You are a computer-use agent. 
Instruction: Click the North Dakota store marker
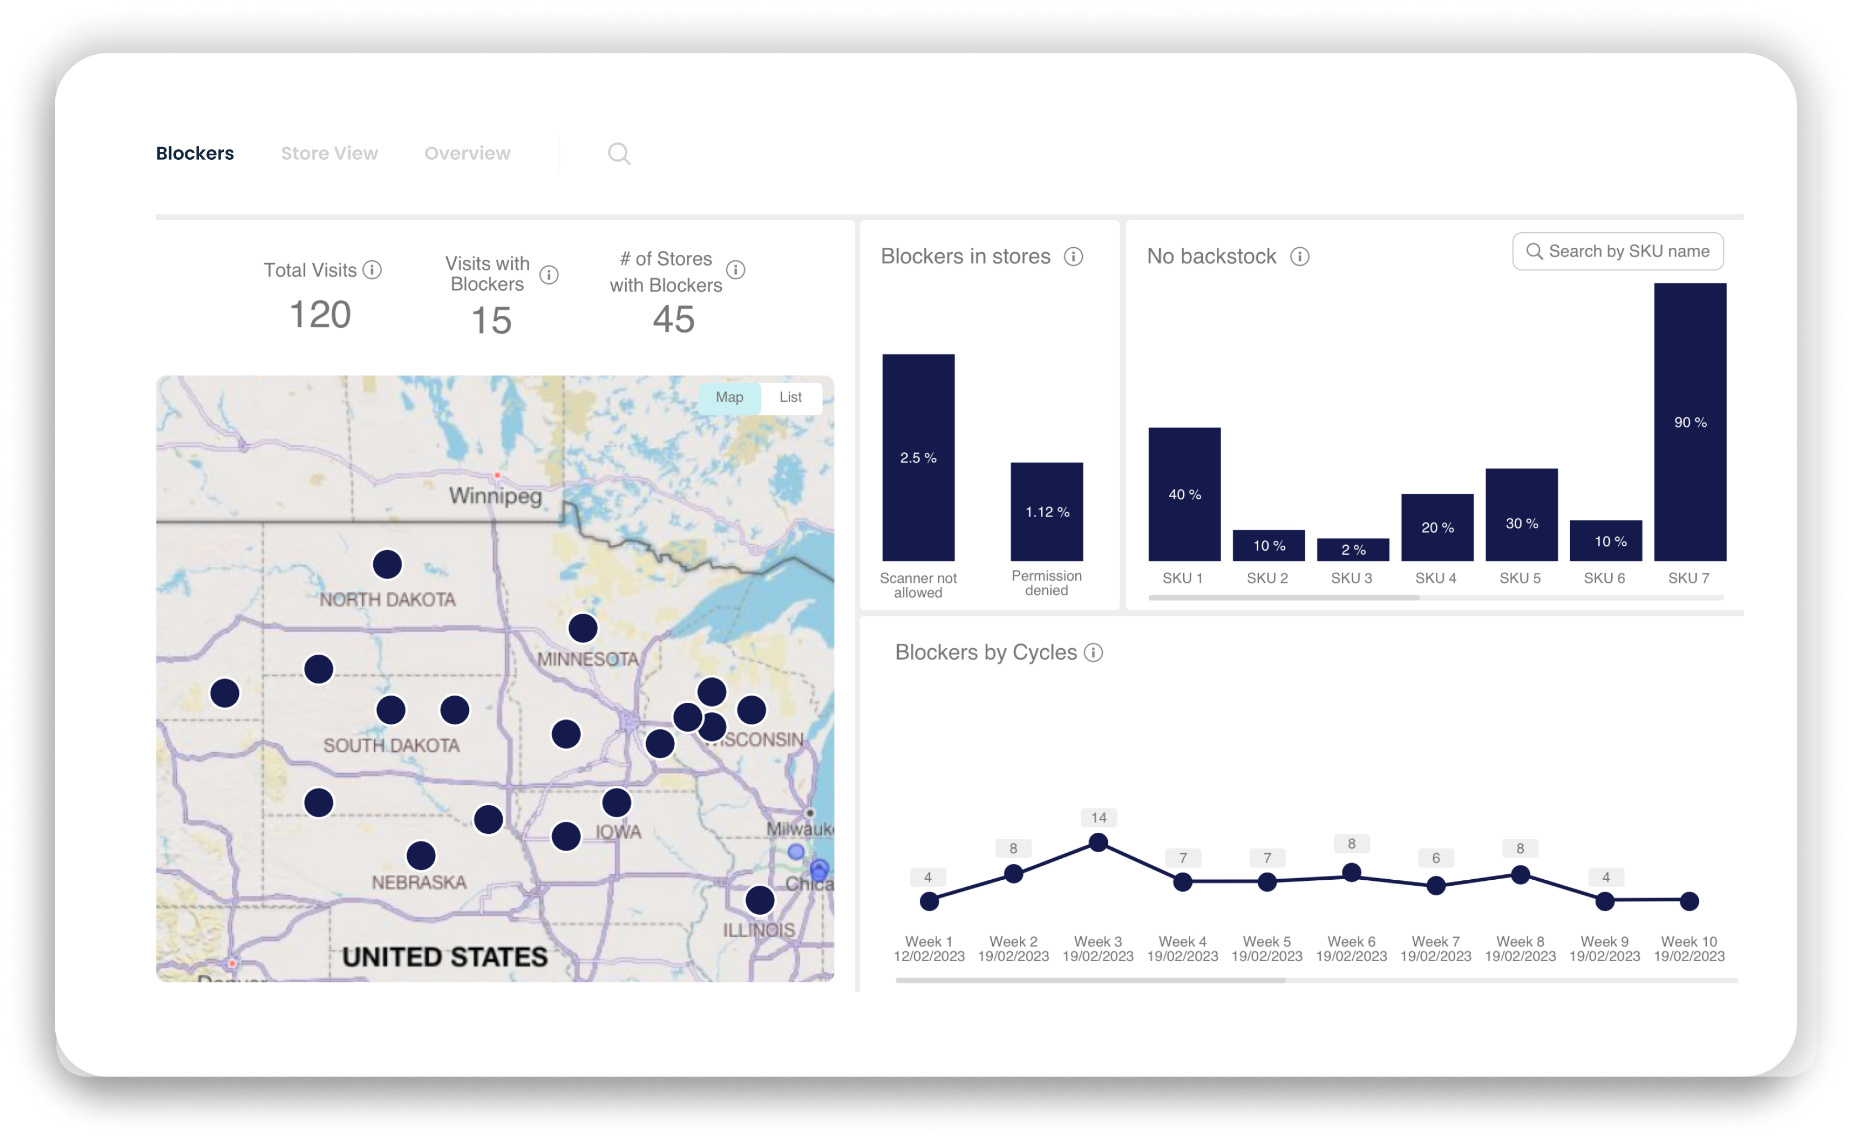point(387,563)
